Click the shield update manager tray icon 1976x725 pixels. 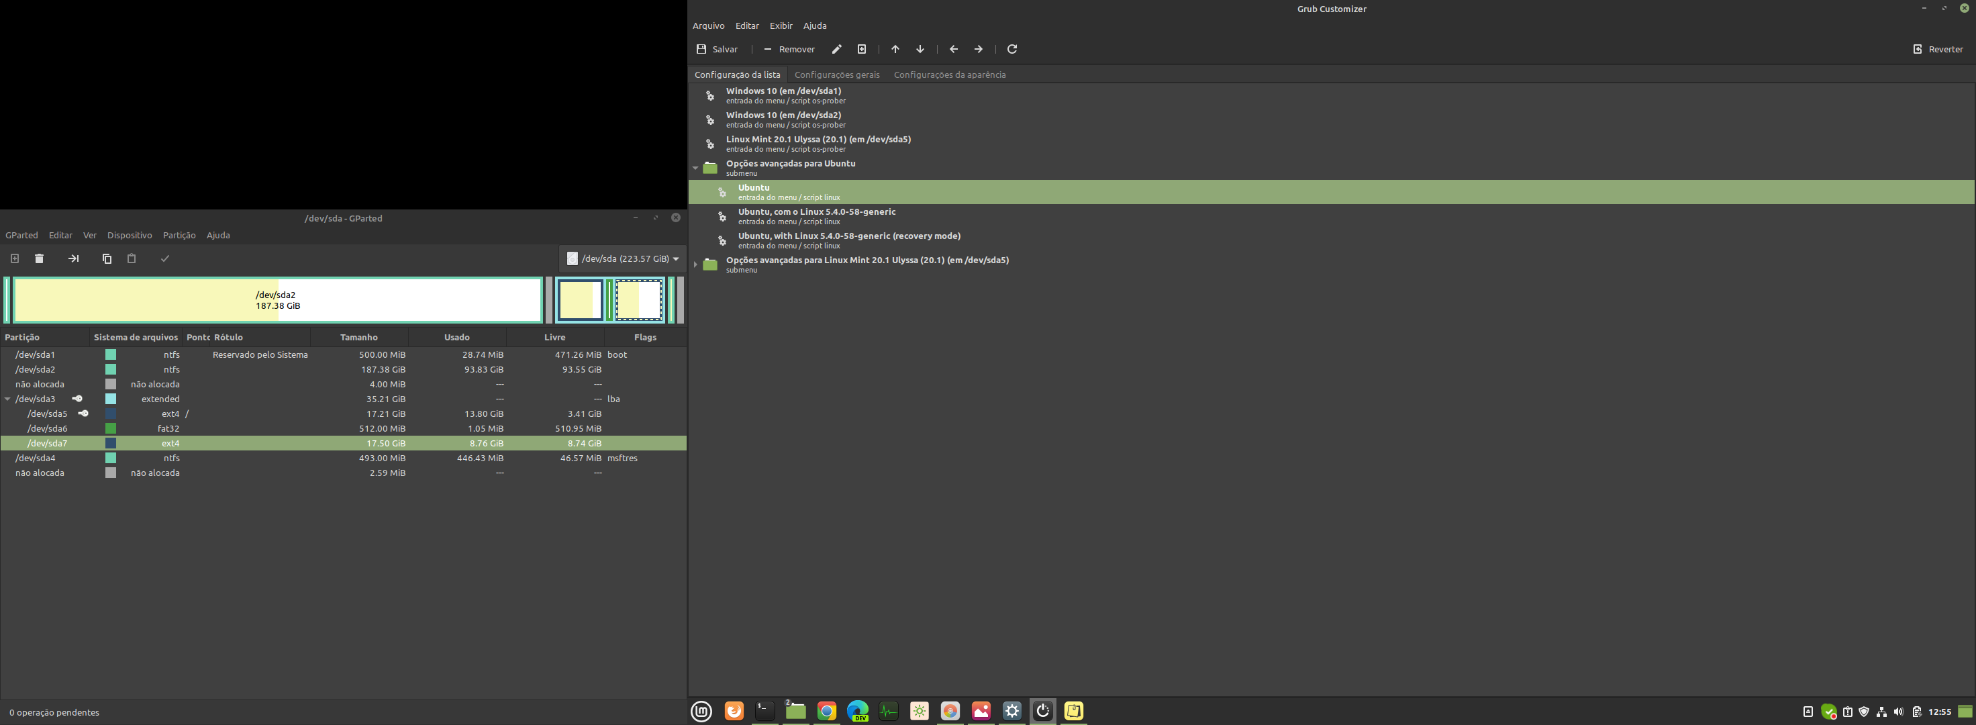click(1864, 712)
